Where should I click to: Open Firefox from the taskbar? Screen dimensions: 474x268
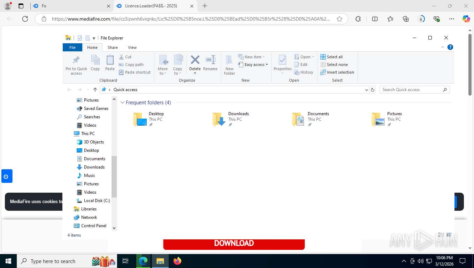[x=177, y=261]
